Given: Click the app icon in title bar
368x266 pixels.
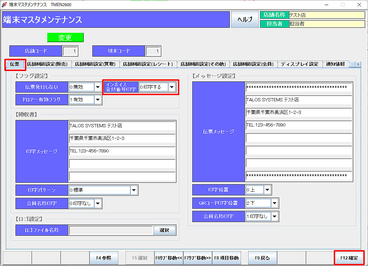Looking at the screenshot, I should 4,5.
